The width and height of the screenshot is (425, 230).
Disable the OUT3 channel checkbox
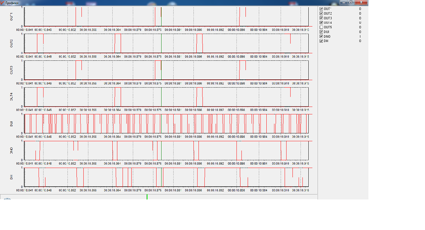[321, 18]
